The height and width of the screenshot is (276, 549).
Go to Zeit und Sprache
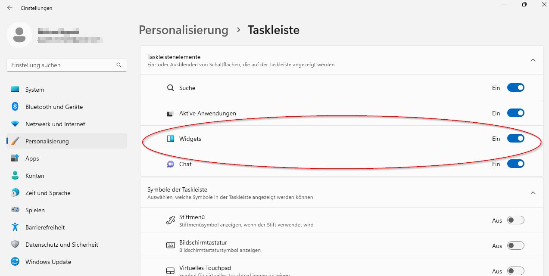[x=48, y=193]
